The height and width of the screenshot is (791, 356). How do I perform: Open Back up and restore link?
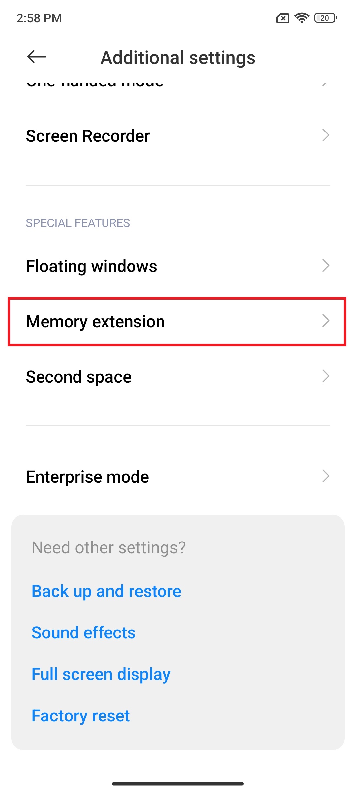pos(106,592)
